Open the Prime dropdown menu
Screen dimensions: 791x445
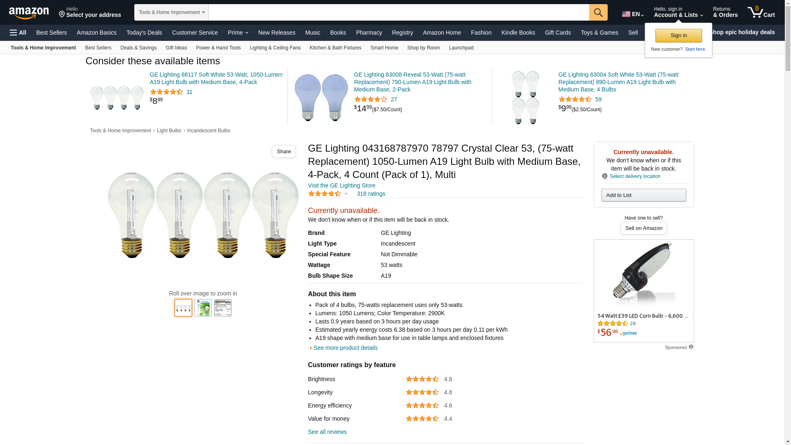[x=238, y=33]
